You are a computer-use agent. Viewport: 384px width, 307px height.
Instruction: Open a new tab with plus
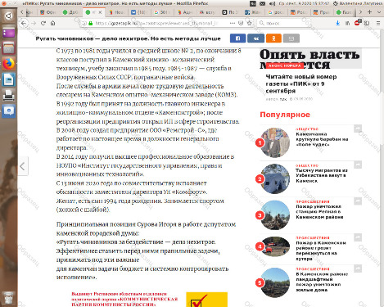tap(369, 12)
